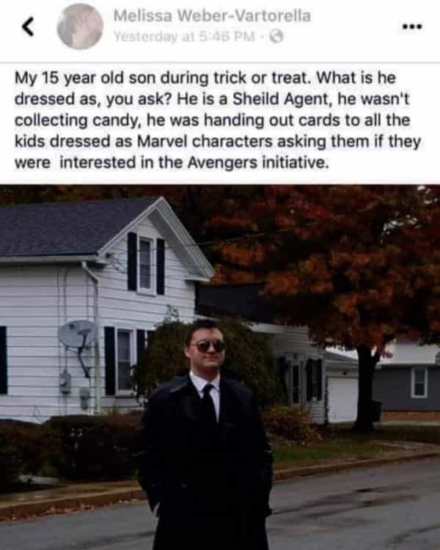The image size is (440, 550).
Task: Tap the sunglasses on the boy's face
Action: point(210,346)
